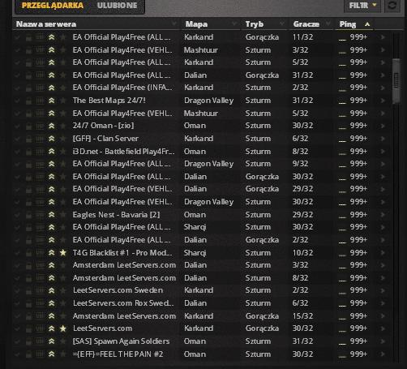Click lock icon on Dragon Valley 9/32 row
Screen dimensions: 407x369
pyautogui.click(x=28, y=164)
